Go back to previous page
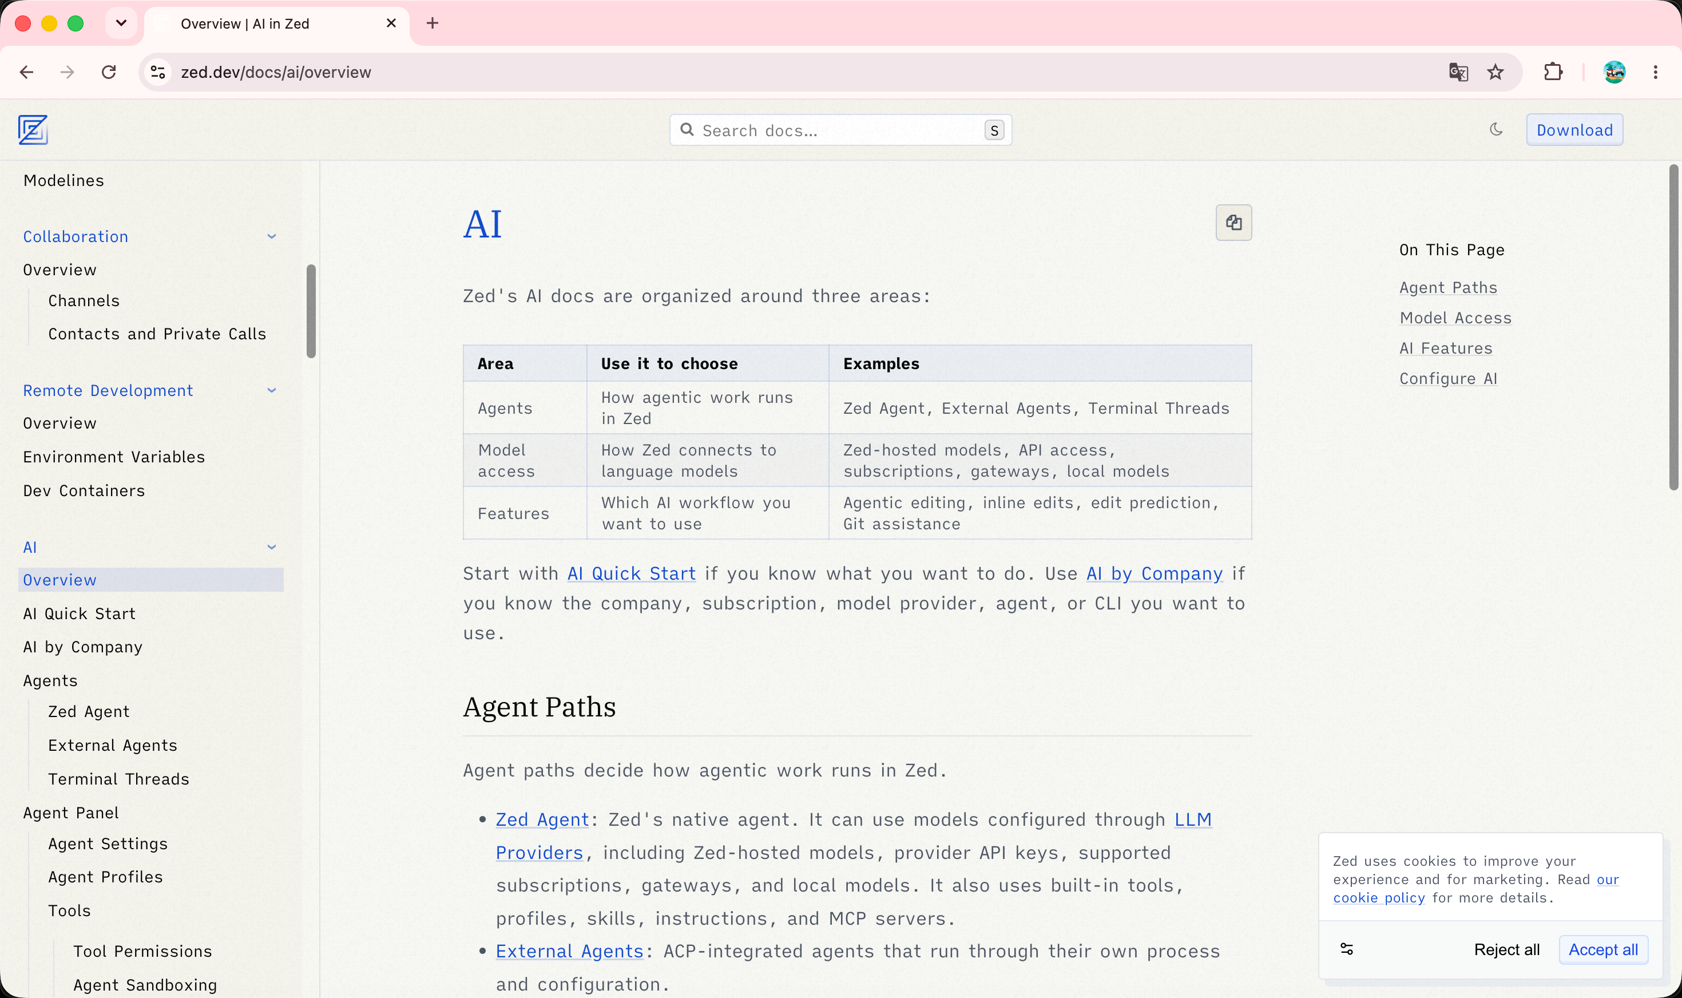This screenshot has width=1682, height=998. 27,72
